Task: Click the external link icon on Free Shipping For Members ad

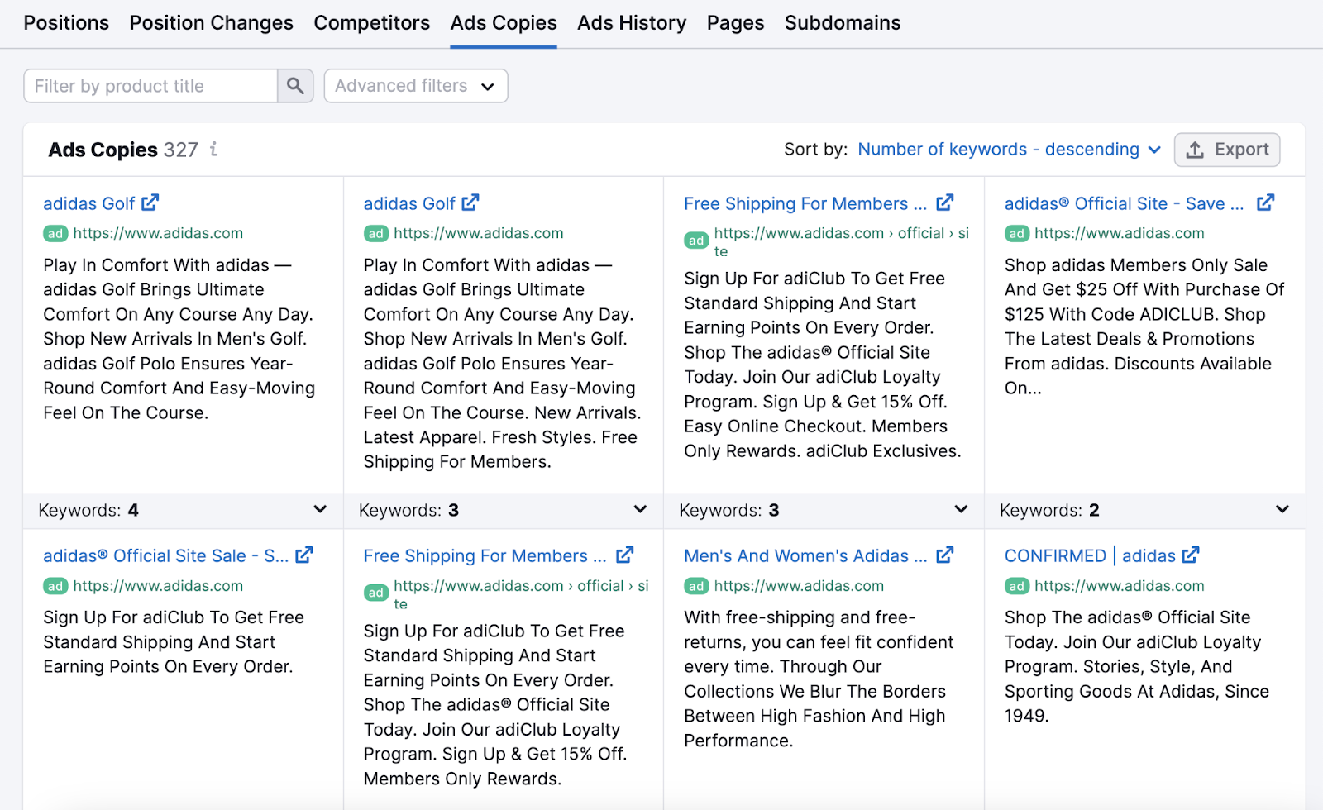Action: coord(945,202)
